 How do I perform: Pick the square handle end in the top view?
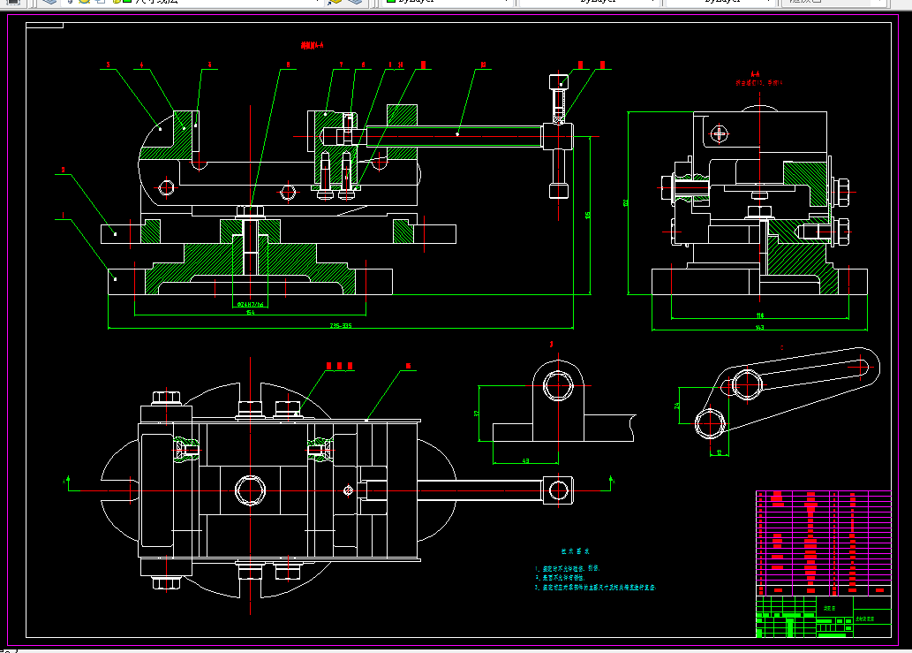pos(558,490)
